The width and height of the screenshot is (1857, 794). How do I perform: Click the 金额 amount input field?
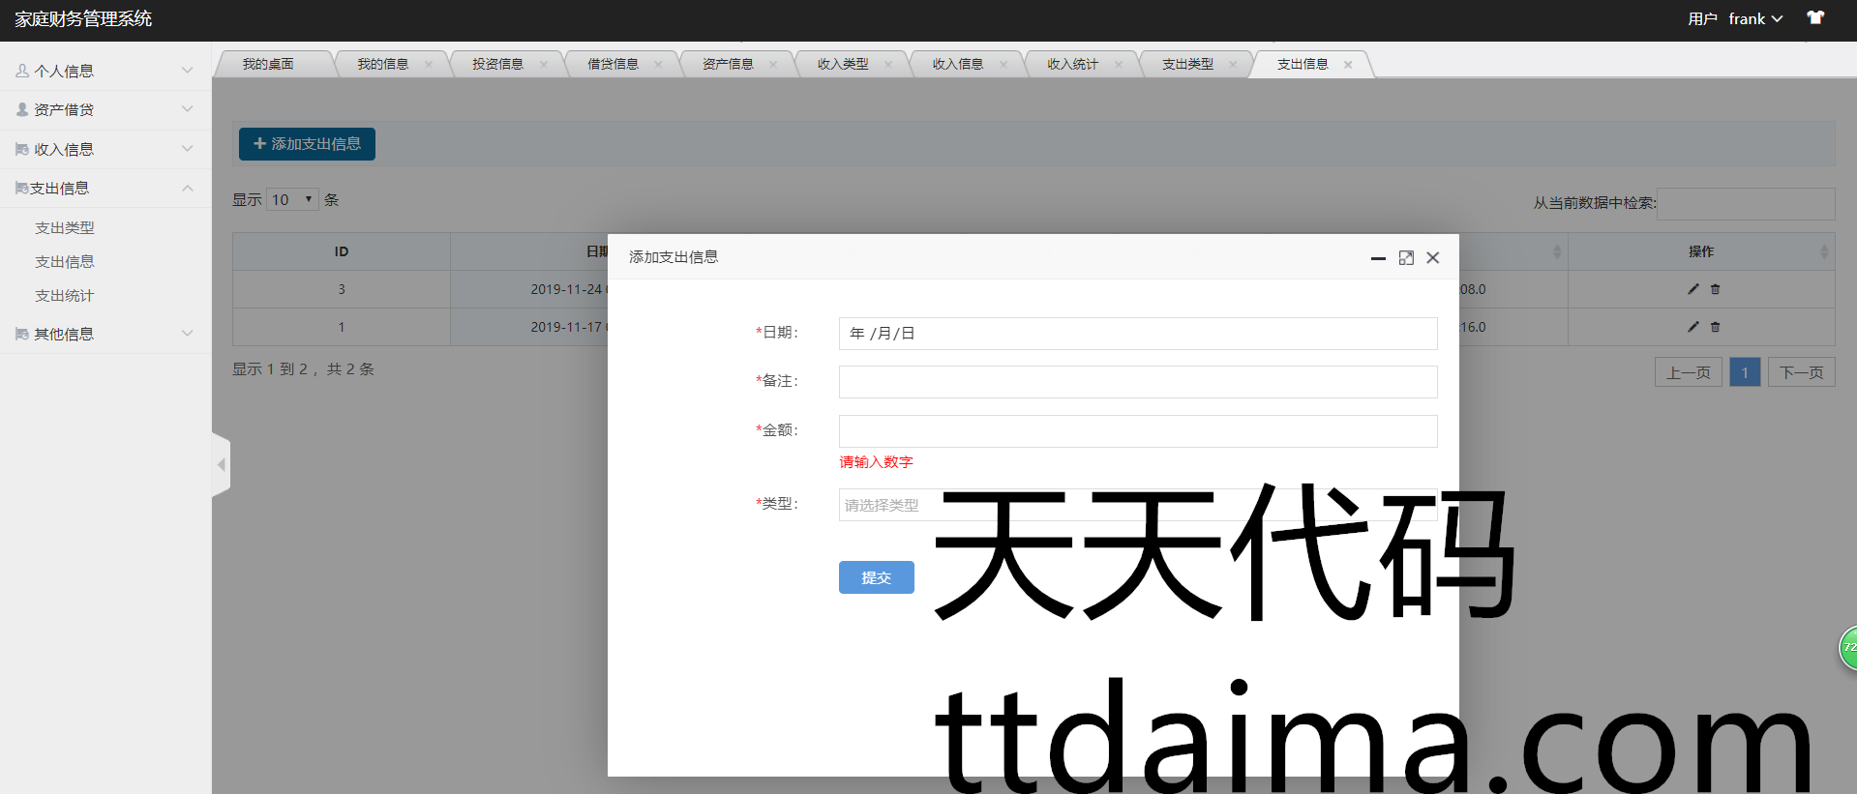tap(1137, 431)
